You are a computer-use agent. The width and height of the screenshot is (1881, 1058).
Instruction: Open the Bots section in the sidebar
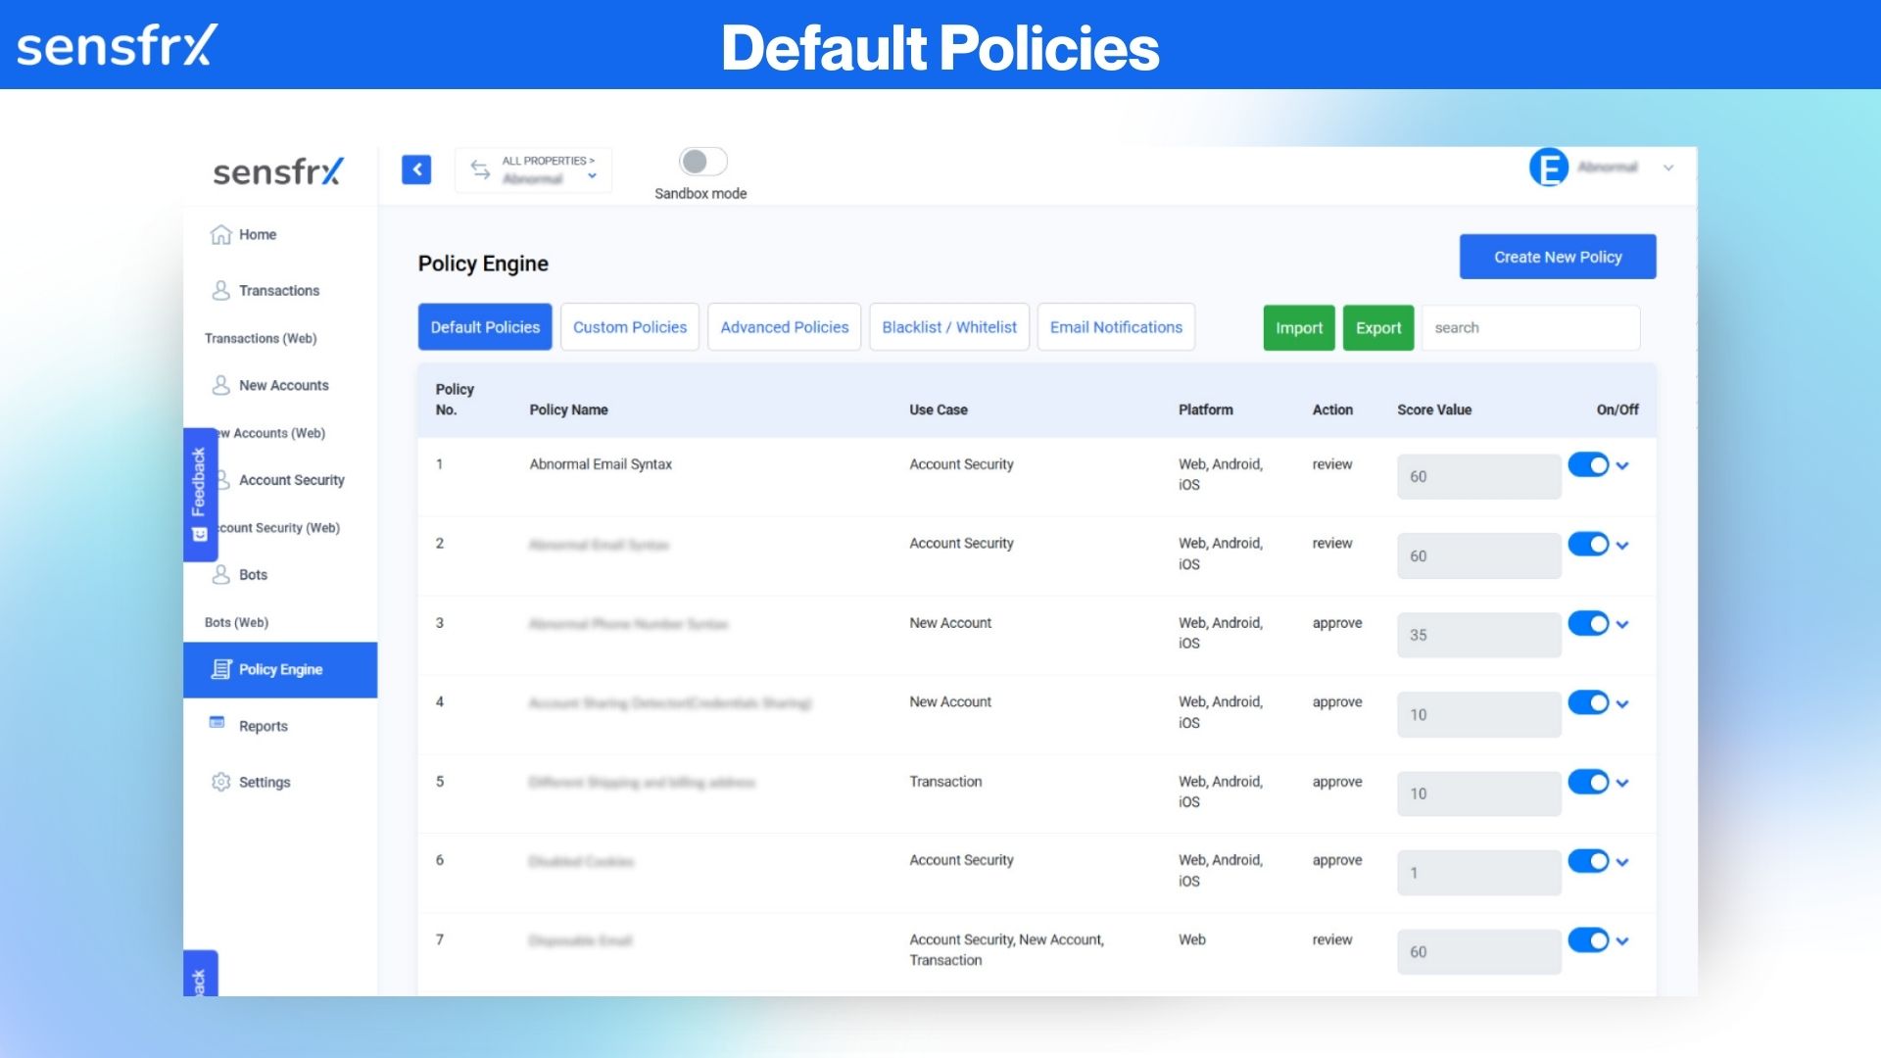pyautogui.click(x=219, y=574)
